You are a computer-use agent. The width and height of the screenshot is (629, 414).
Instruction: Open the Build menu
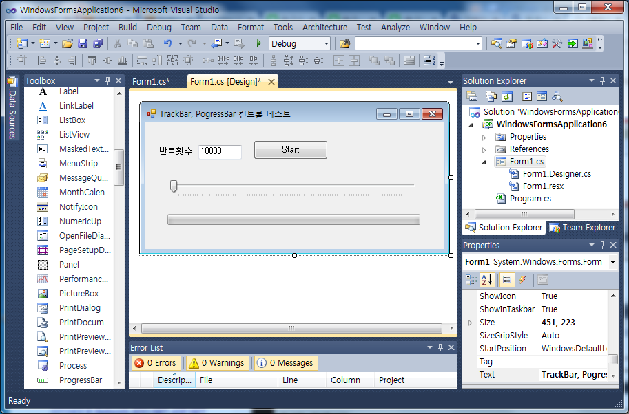click(127, 28)
